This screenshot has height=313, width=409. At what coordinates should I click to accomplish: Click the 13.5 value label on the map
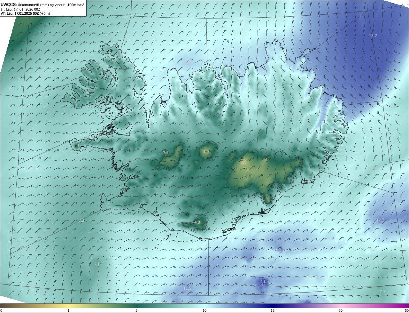coord(265,282)
